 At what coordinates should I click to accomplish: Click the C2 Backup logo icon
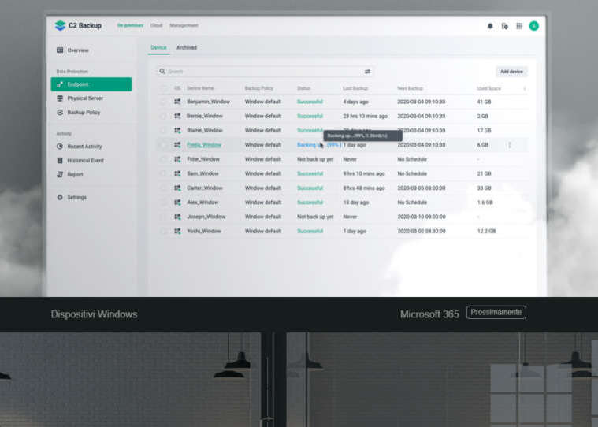click(60, 25)
